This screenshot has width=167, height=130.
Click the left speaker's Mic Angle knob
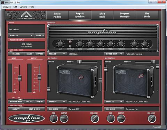coord(95,118)
